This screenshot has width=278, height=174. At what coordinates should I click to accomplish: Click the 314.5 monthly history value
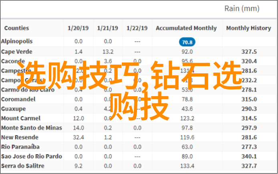[249, 118]
